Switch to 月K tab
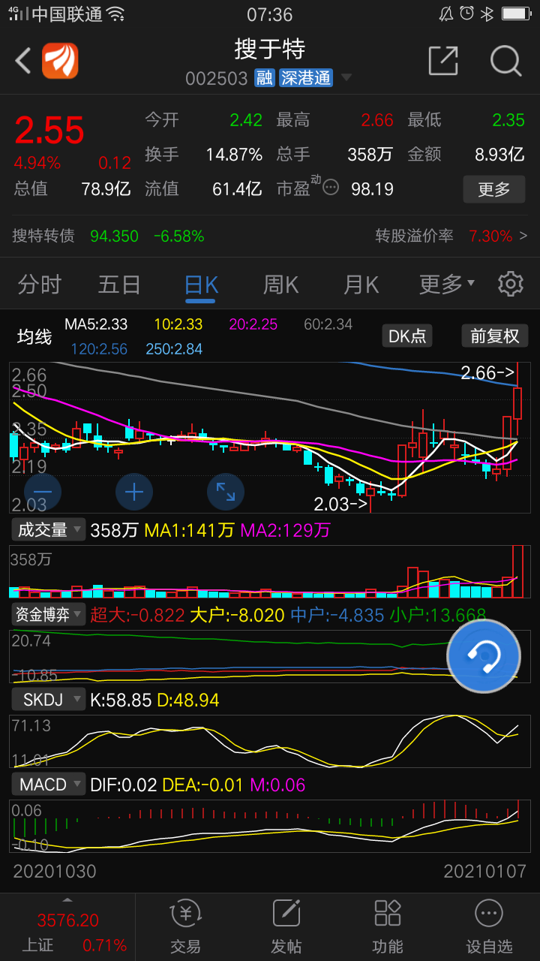The image size is (540, 961). (x=361, y=285)
